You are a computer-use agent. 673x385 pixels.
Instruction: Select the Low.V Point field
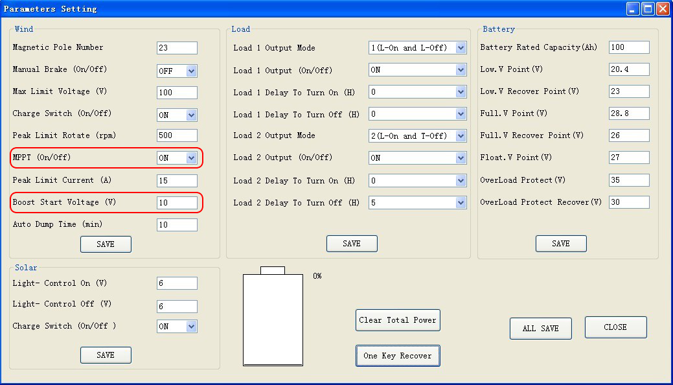[x=629, y=69]
